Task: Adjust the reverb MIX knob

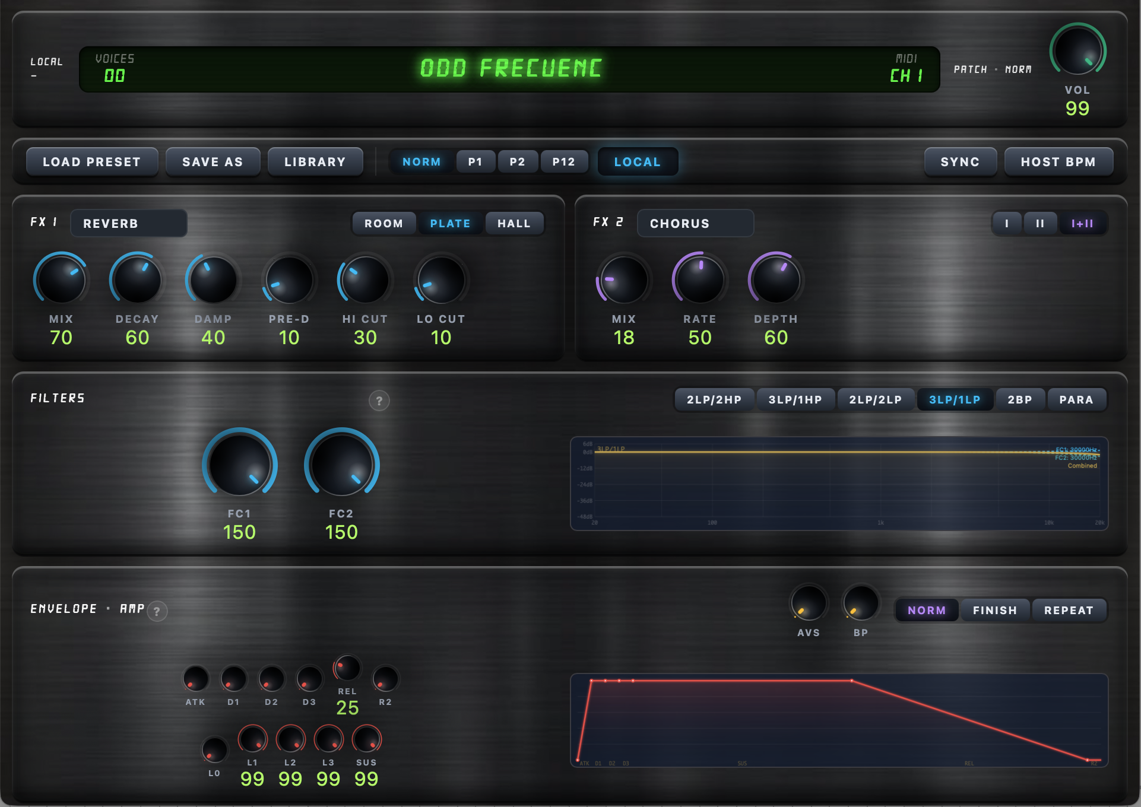Action: click(61, 280)
